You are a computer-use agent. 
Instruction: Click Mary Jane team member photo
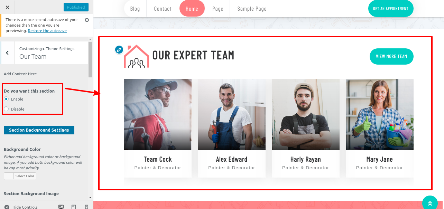tap(380, 114)
